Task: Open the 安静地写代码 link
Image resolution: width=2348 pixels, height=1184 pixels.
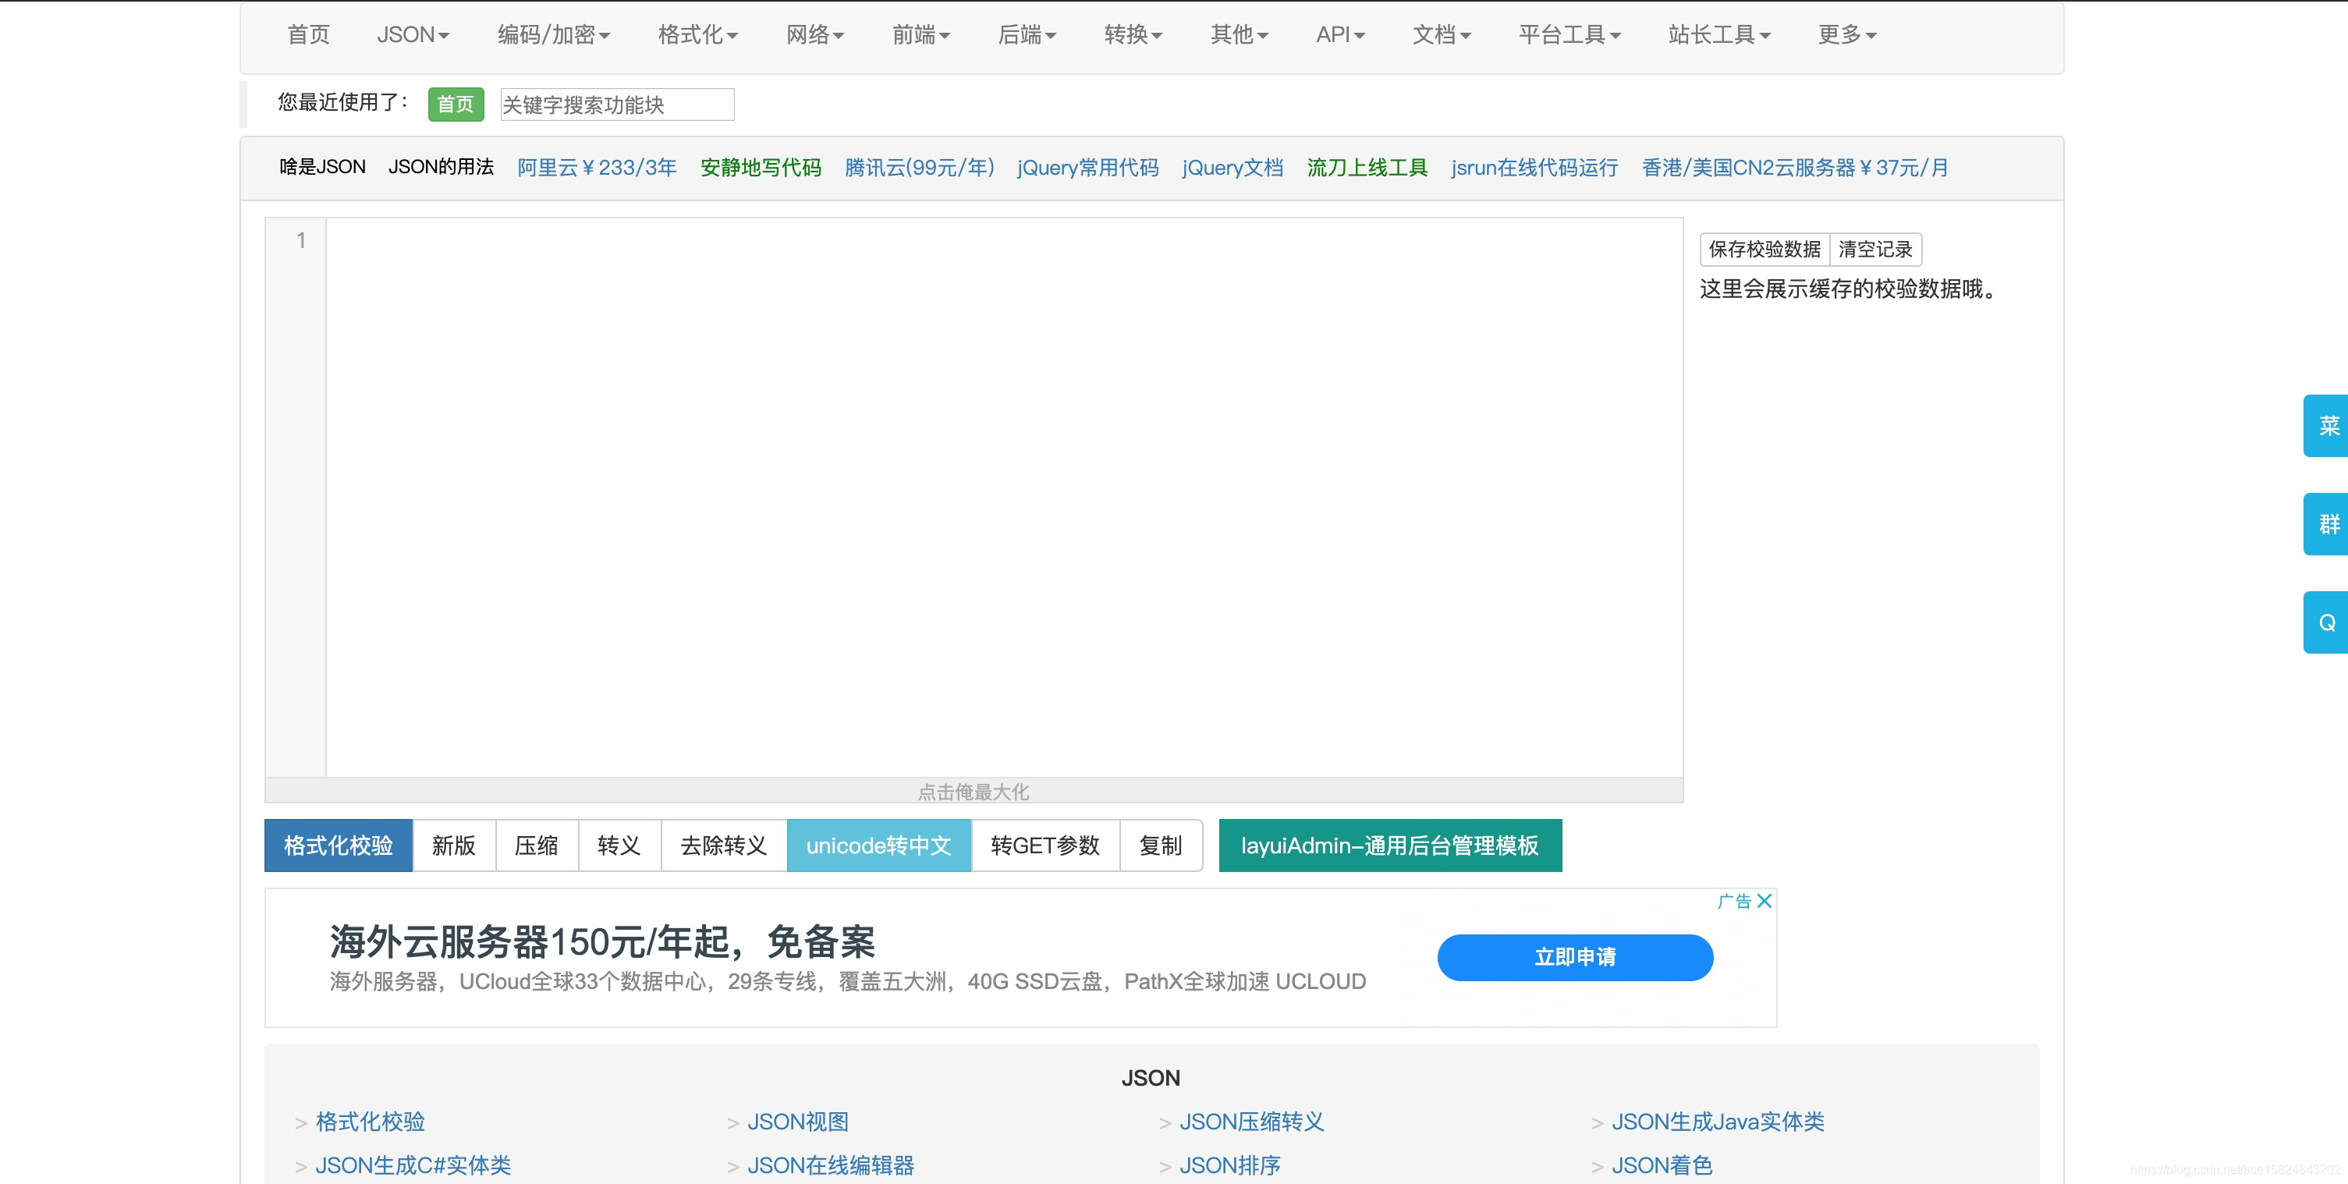Action: point(761,168)
